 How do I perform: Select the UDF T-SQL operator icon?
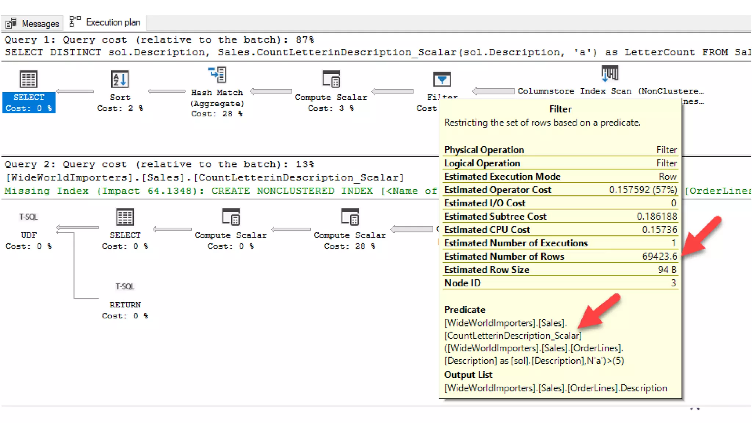29,217
